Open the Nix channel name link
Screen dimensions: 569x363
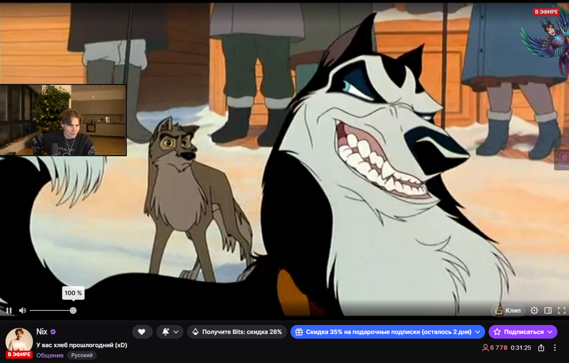pos(42,332)
